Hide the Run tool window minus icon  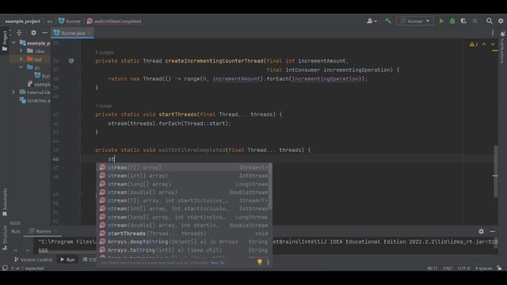click(492, 231)
